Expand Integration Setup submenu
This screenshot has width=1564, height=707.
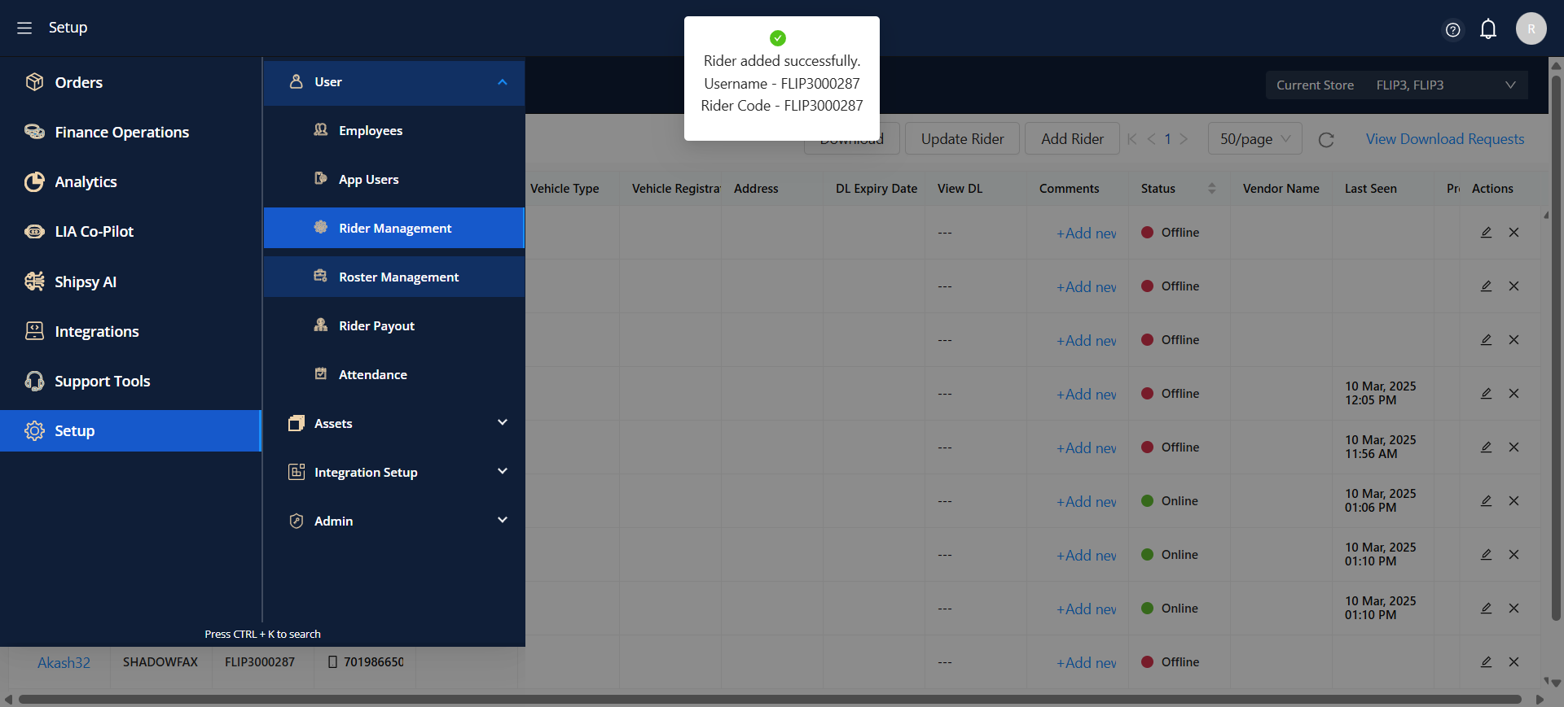pos(393,472)
